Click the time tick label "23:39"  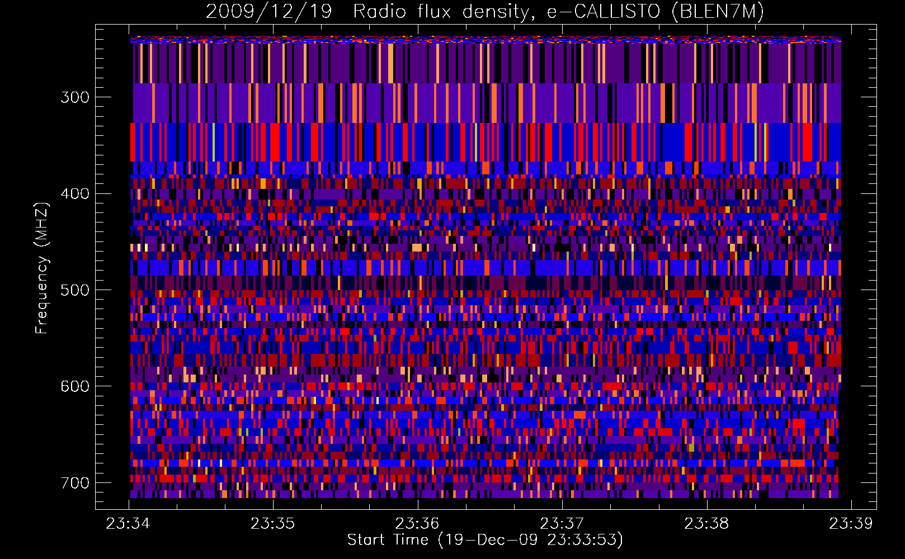pos(851,524)
